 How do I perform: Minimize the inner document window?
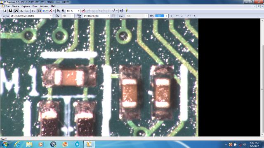pyautogui.click(x=255, y=6)
